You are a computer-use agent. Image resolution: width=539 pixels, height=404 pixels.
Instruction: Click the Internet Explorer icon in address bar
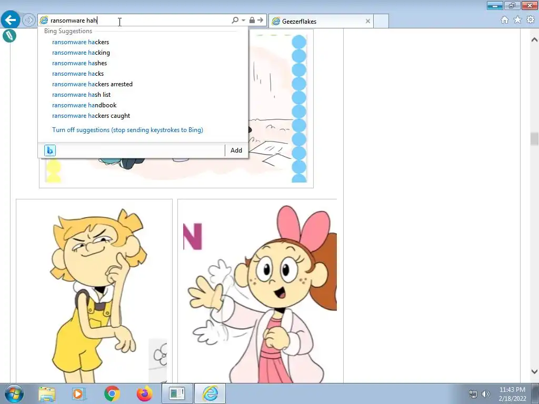[44, 21]
